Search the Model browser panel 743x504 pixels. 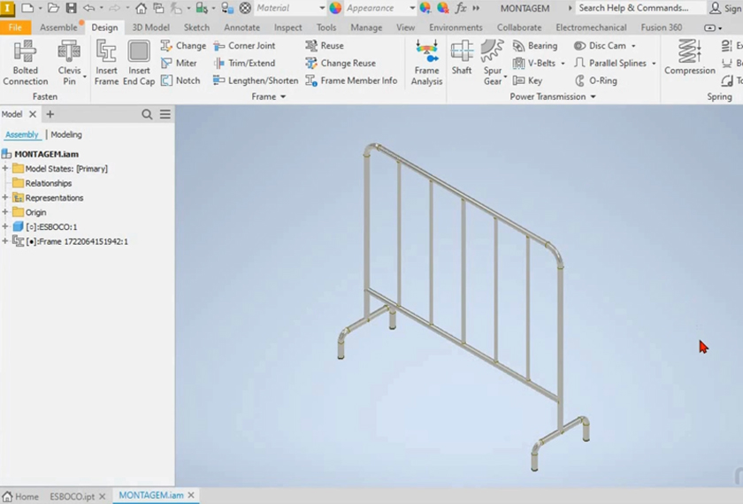[x=148, y=114]
